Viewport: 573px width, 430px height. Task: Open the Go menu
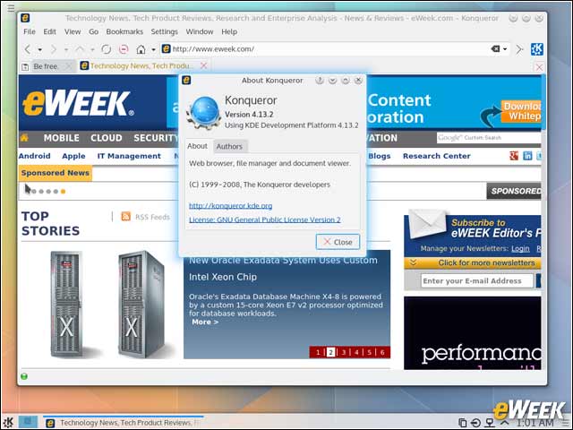(x=93, y=32)
